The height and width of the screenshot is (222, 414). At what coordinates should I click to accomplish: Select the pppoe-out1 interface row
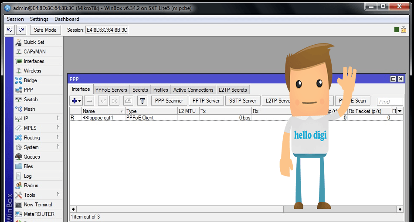coord(236,118)
